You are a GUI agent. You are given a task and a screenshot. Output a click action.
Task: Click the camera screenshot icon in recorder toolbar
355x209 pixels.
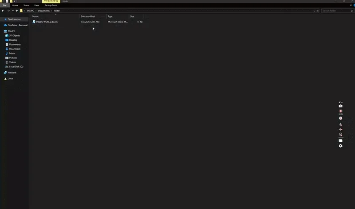coord(340,106)
